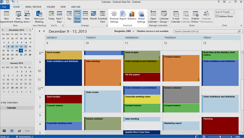
Task: Switch to People in navigation bar
Action: click(20, 131)
